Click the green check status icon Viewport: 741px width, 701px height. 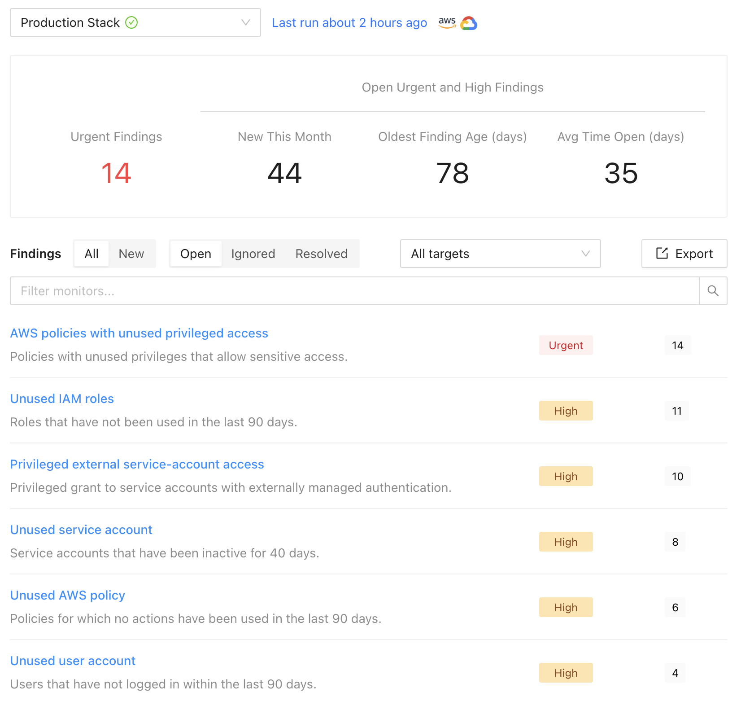coord(131,22)
